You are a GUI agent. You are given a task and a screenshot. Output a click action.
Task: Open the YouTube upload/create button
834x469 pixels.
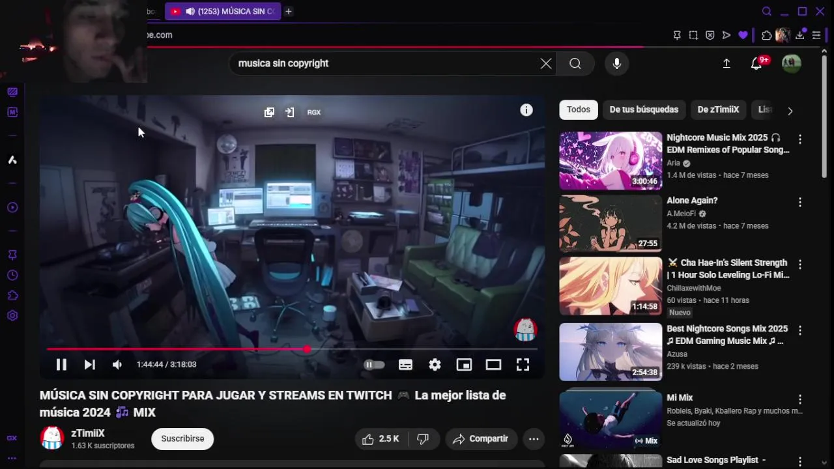coord(726,63)
